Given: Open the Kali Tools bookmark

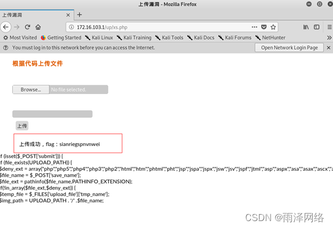Looking at the screenshot, I should [x=169, y=38].
